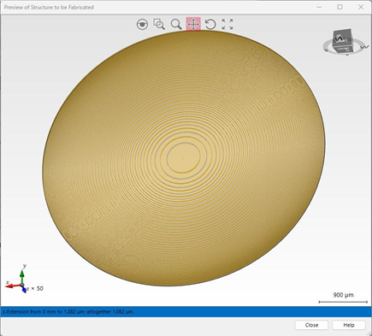Maximize the preview window
The height and width of the screenshot is (336, 372).
click(340, 7)
